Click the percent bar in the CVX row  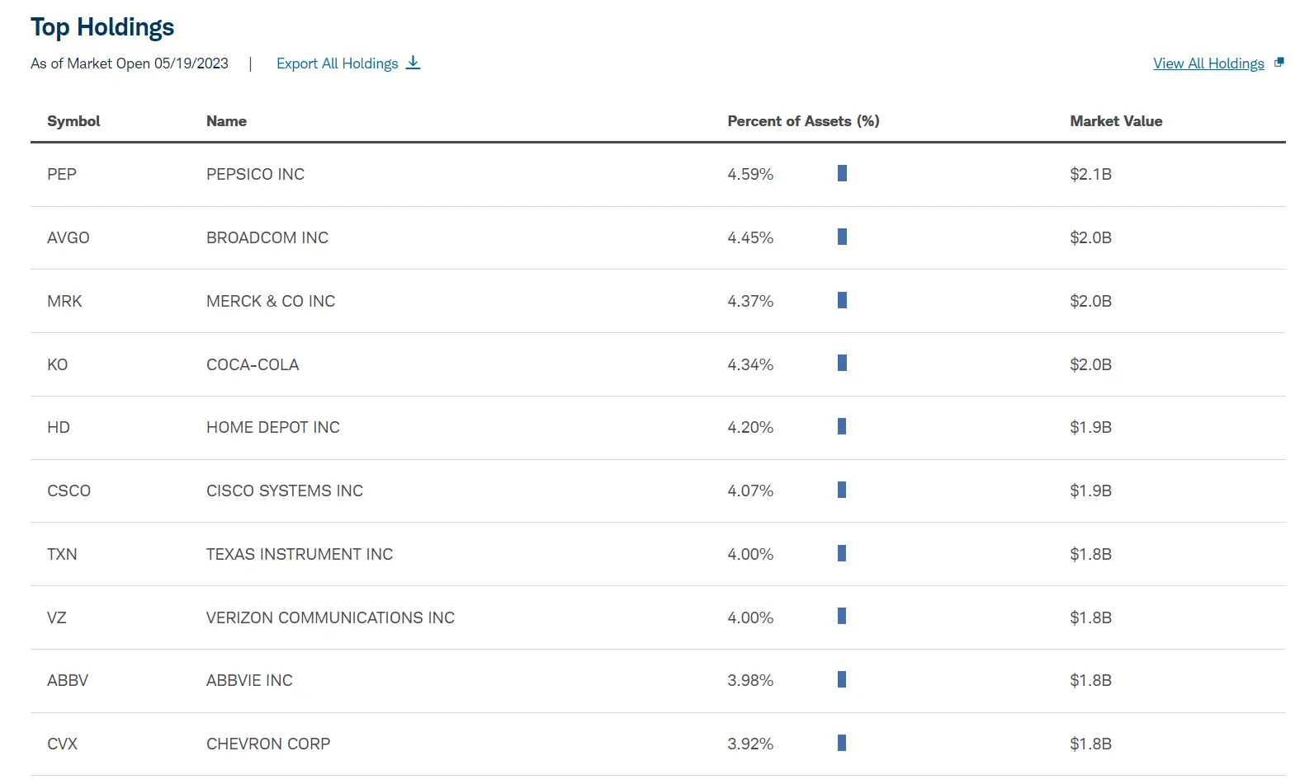842,743
